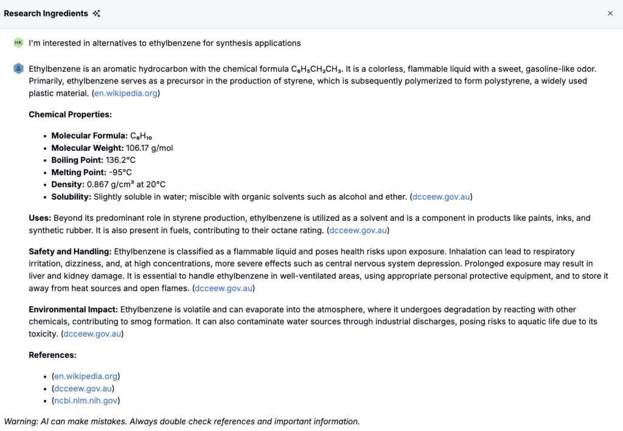Screen dimensions: 623x431
Task: Click the Research Ingredients panel title
Action: click(x=46, y=13)
